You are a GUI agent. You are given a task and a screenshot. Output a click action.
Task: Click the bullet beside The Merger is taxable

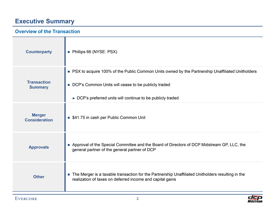pos(68,175)
